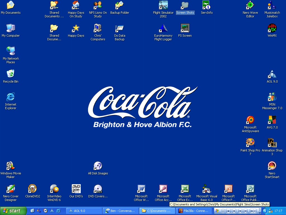
Task: Open Paint Shop Pro 7 shortcut
Action: coord(250,147)
